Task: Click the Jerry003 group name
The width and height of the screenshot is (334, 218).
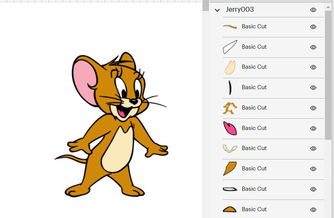Action: [x=240, y=9]
